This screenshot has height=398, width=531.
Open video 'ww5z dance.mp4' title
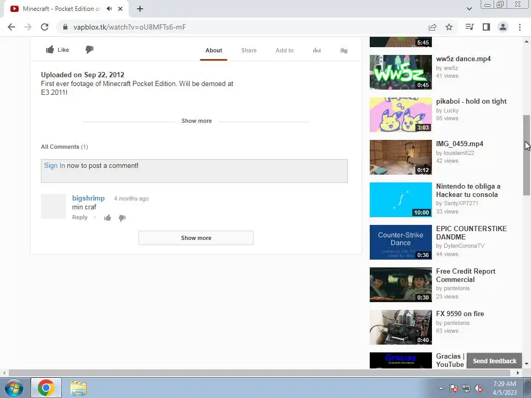tap(463, 59)
